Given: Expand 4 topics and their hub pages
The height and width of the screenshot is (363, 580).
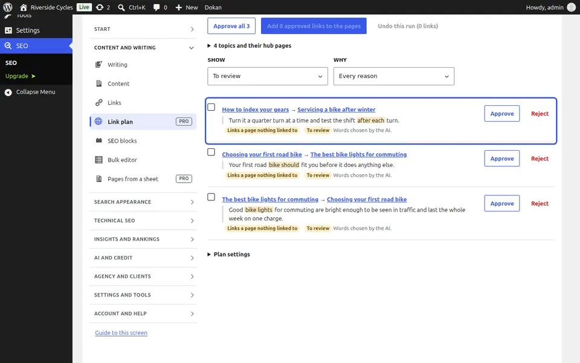Looking at the screenshot, I should click(250, 45).
